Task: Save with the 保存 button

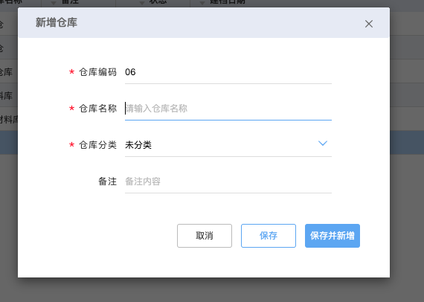Action: [x=269, y=236]
